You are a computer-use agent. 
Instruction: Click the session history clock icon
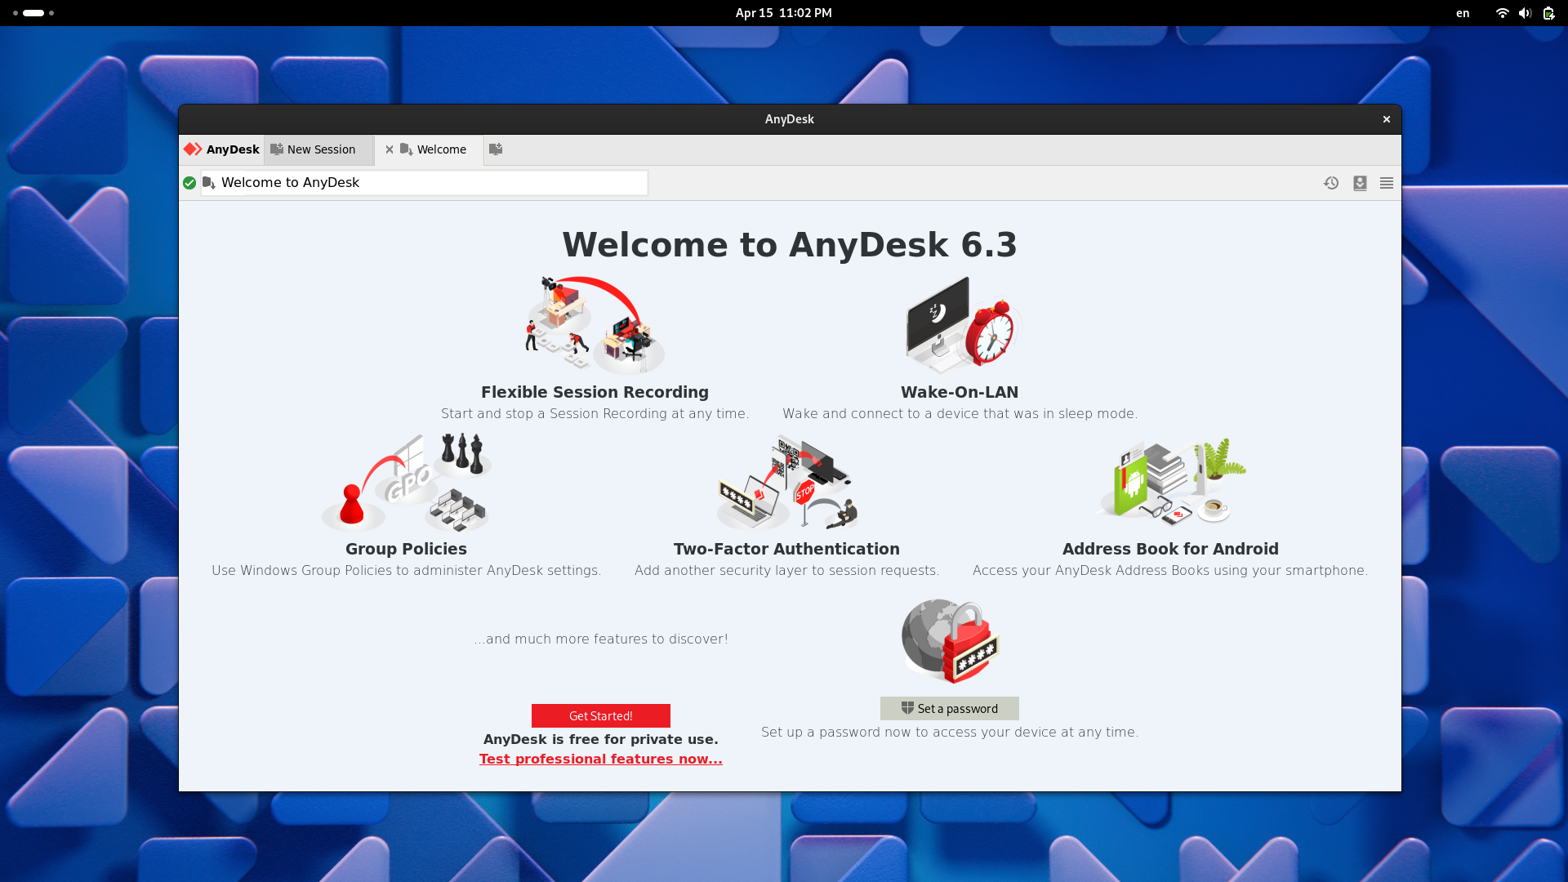pos(1332,182)
